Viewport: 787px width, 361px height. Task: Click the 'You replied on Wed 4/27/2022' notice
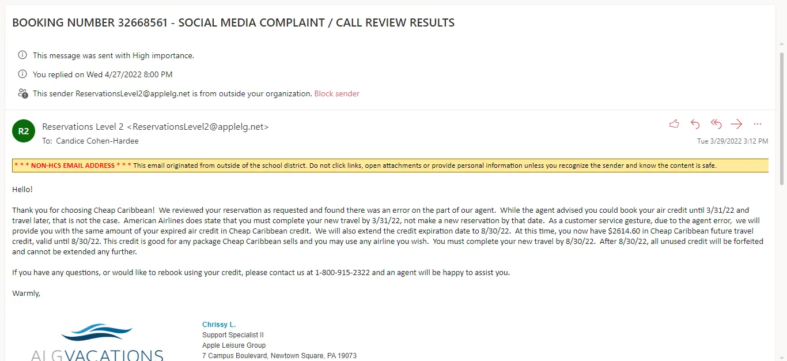coord(103,74)
